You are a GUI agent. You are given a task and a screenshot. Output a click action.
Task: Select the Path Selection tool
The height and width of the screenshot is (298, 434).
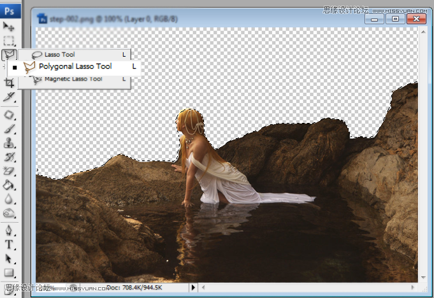point(8,259)
